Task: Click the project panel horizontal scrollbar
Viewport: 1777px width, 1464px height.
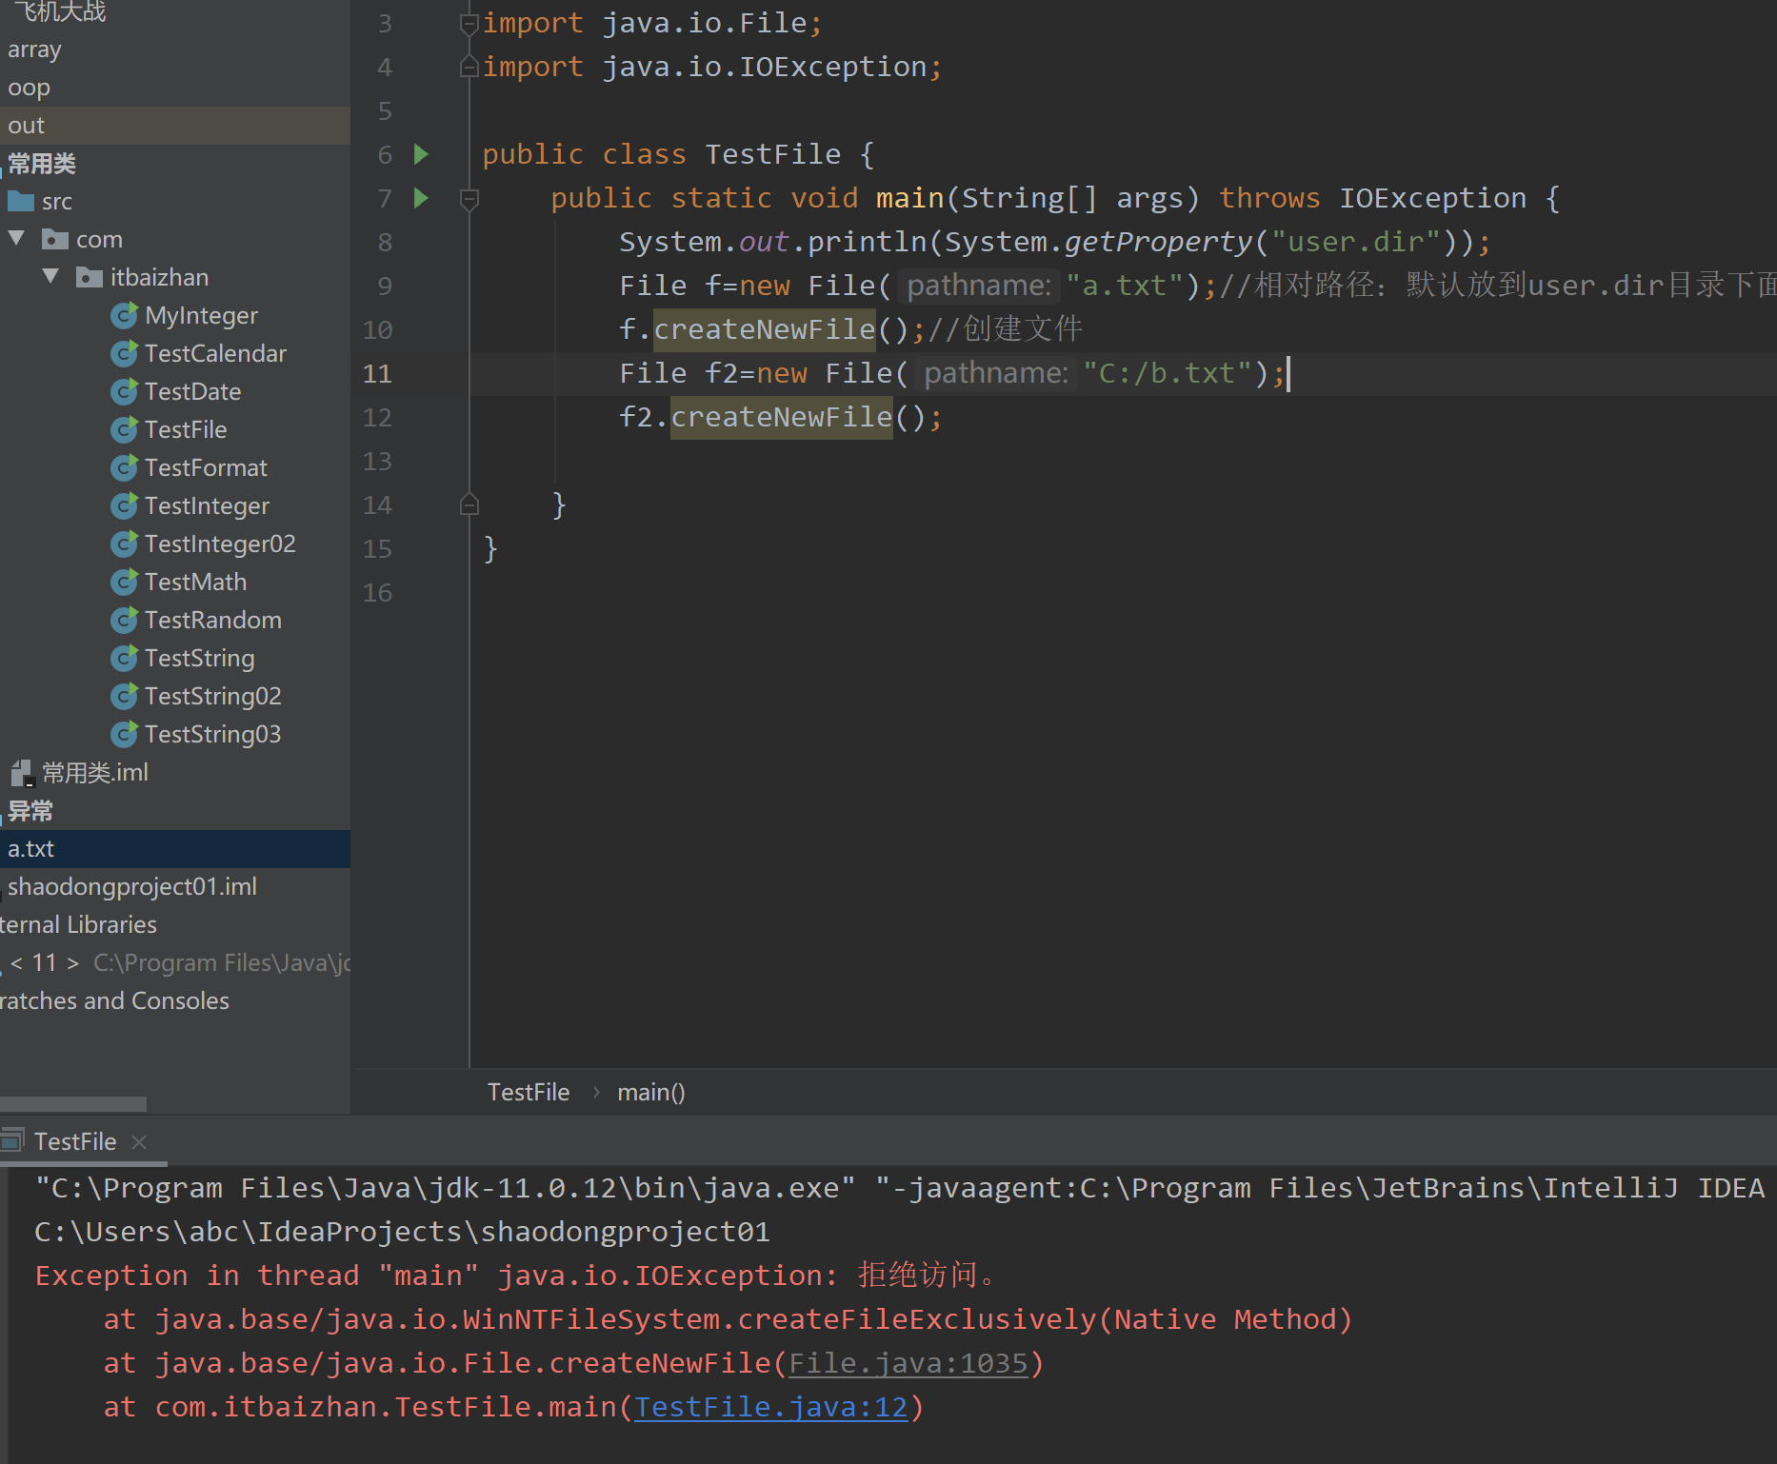Action: point(73,1103)
